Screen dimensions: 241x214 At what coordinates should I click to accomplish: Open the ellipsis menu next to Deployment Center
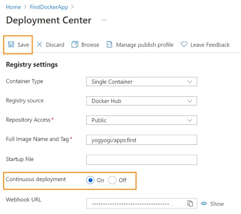[104, 20]
